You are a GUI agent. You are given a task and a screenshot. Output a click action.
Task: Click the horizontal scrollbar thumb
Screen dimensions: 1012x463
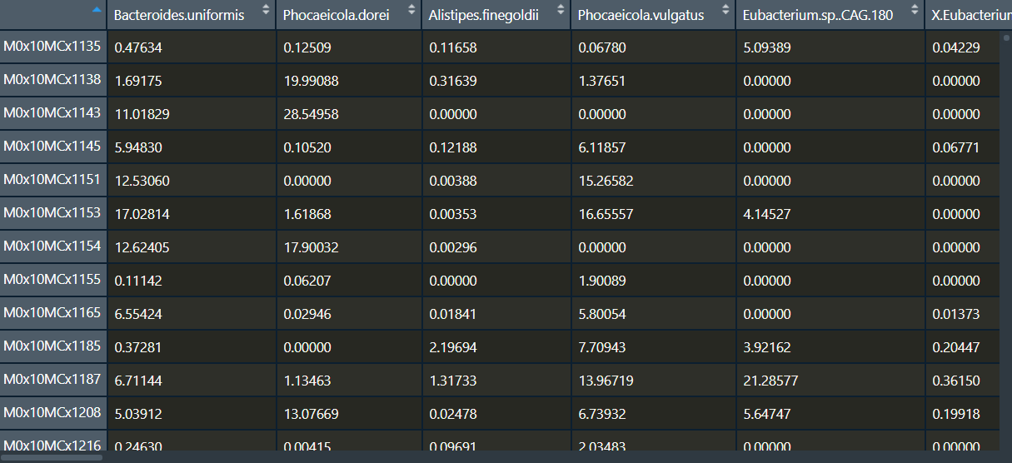click(52, 457)
